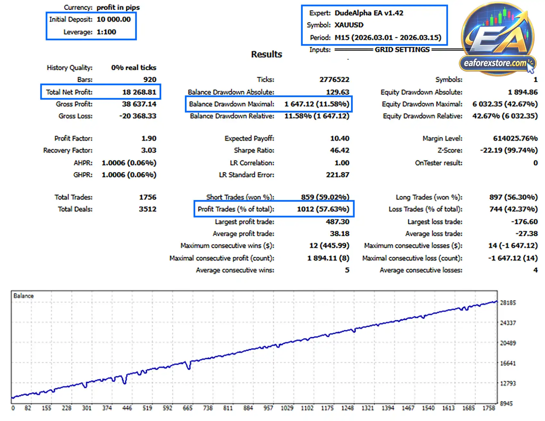Click chart axis label '8945'
Image resolution: width=545 pixels, height=421 pixels.
[x=506, y=404]
